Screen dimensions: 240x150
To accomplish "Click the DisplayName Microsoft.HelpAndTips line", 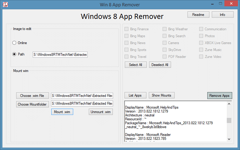I will point(152,107).
